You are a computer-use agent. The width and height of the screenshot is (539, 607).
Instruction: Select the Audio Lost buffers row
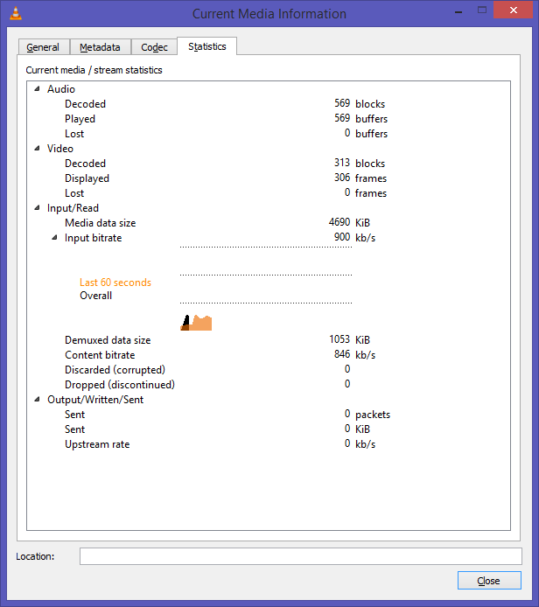269,134
